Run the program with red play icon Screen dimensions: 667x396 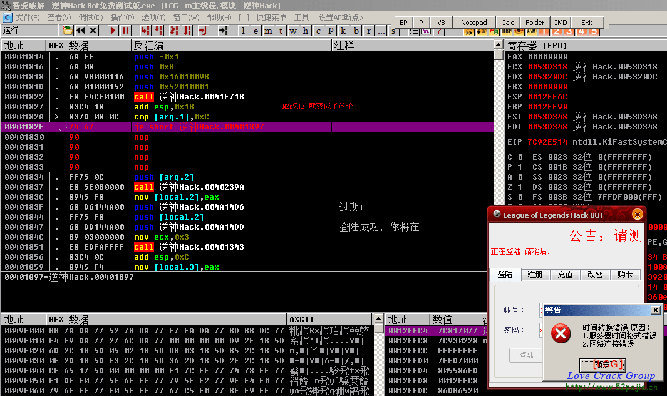(x=113, y=31)
